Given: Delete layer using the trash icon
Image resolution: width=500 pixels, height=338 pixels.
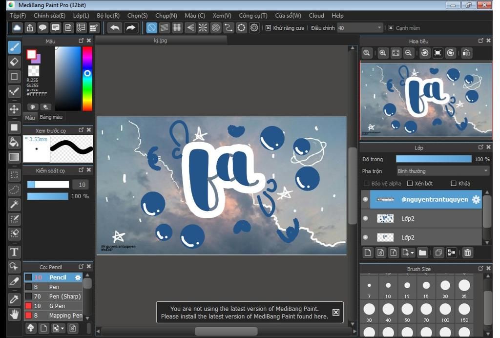Looking at the screenshot, I should 467,253.
